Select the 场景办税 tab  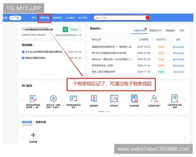[x=41, y=122]
